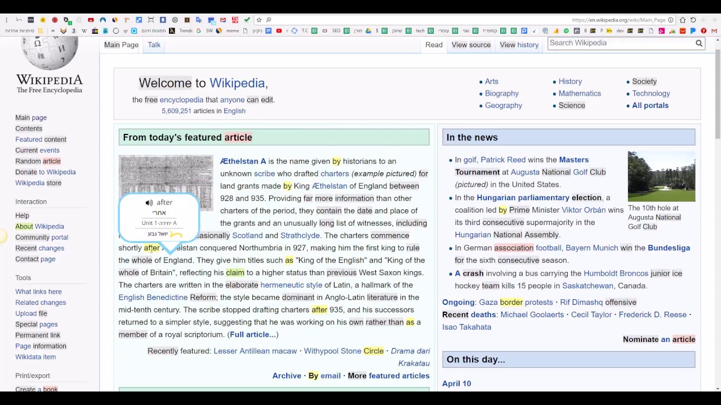The height and width of the screenshot is (405, 721).
Task: Open the Viktor Orbán link
Action: 584,210
